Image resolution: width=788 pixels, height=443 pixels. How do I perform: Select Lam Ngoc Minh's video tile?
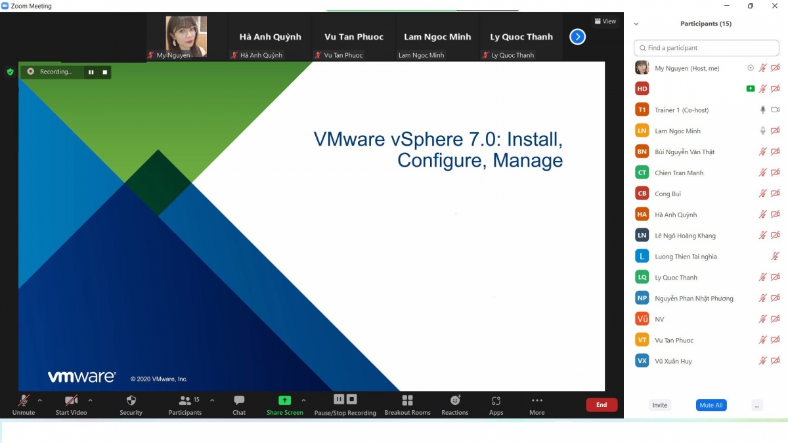pyautogui.click(x=437, y=37)
